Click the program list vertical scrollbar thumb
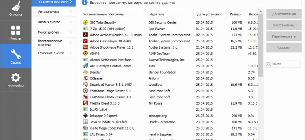Image resolution: width=305 pixels, height=140 pixels. [261, 45]
